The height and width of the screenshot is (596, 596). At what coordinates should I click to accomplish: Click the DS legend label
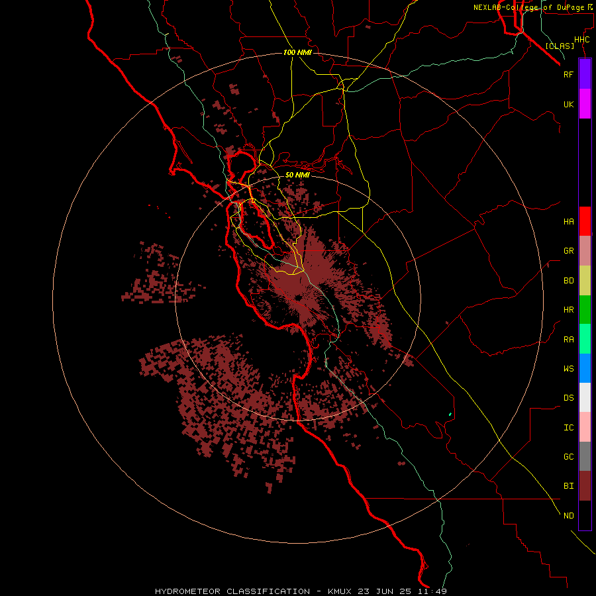568,398
